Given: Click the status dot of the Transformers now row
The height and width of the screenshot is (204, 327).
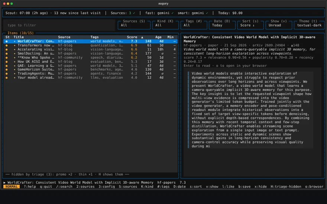Looking at the screenshot, I should click(x=6, y=45).
